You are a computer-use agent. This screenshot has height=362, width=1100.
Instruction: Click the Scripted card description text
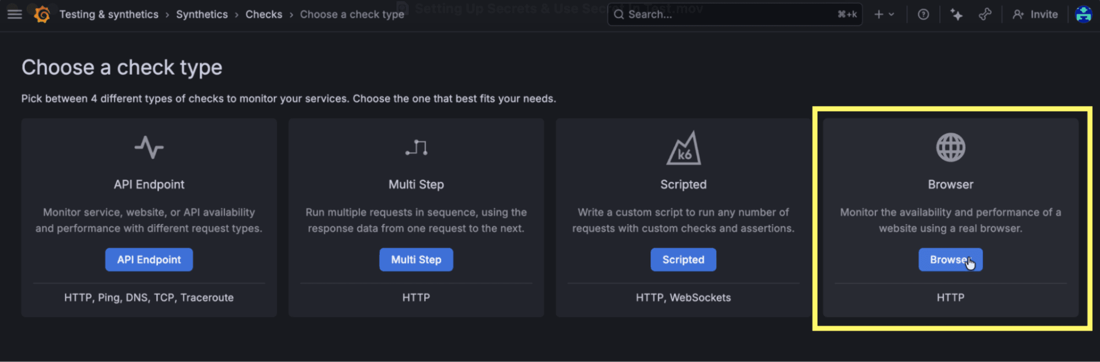point(683,220)
